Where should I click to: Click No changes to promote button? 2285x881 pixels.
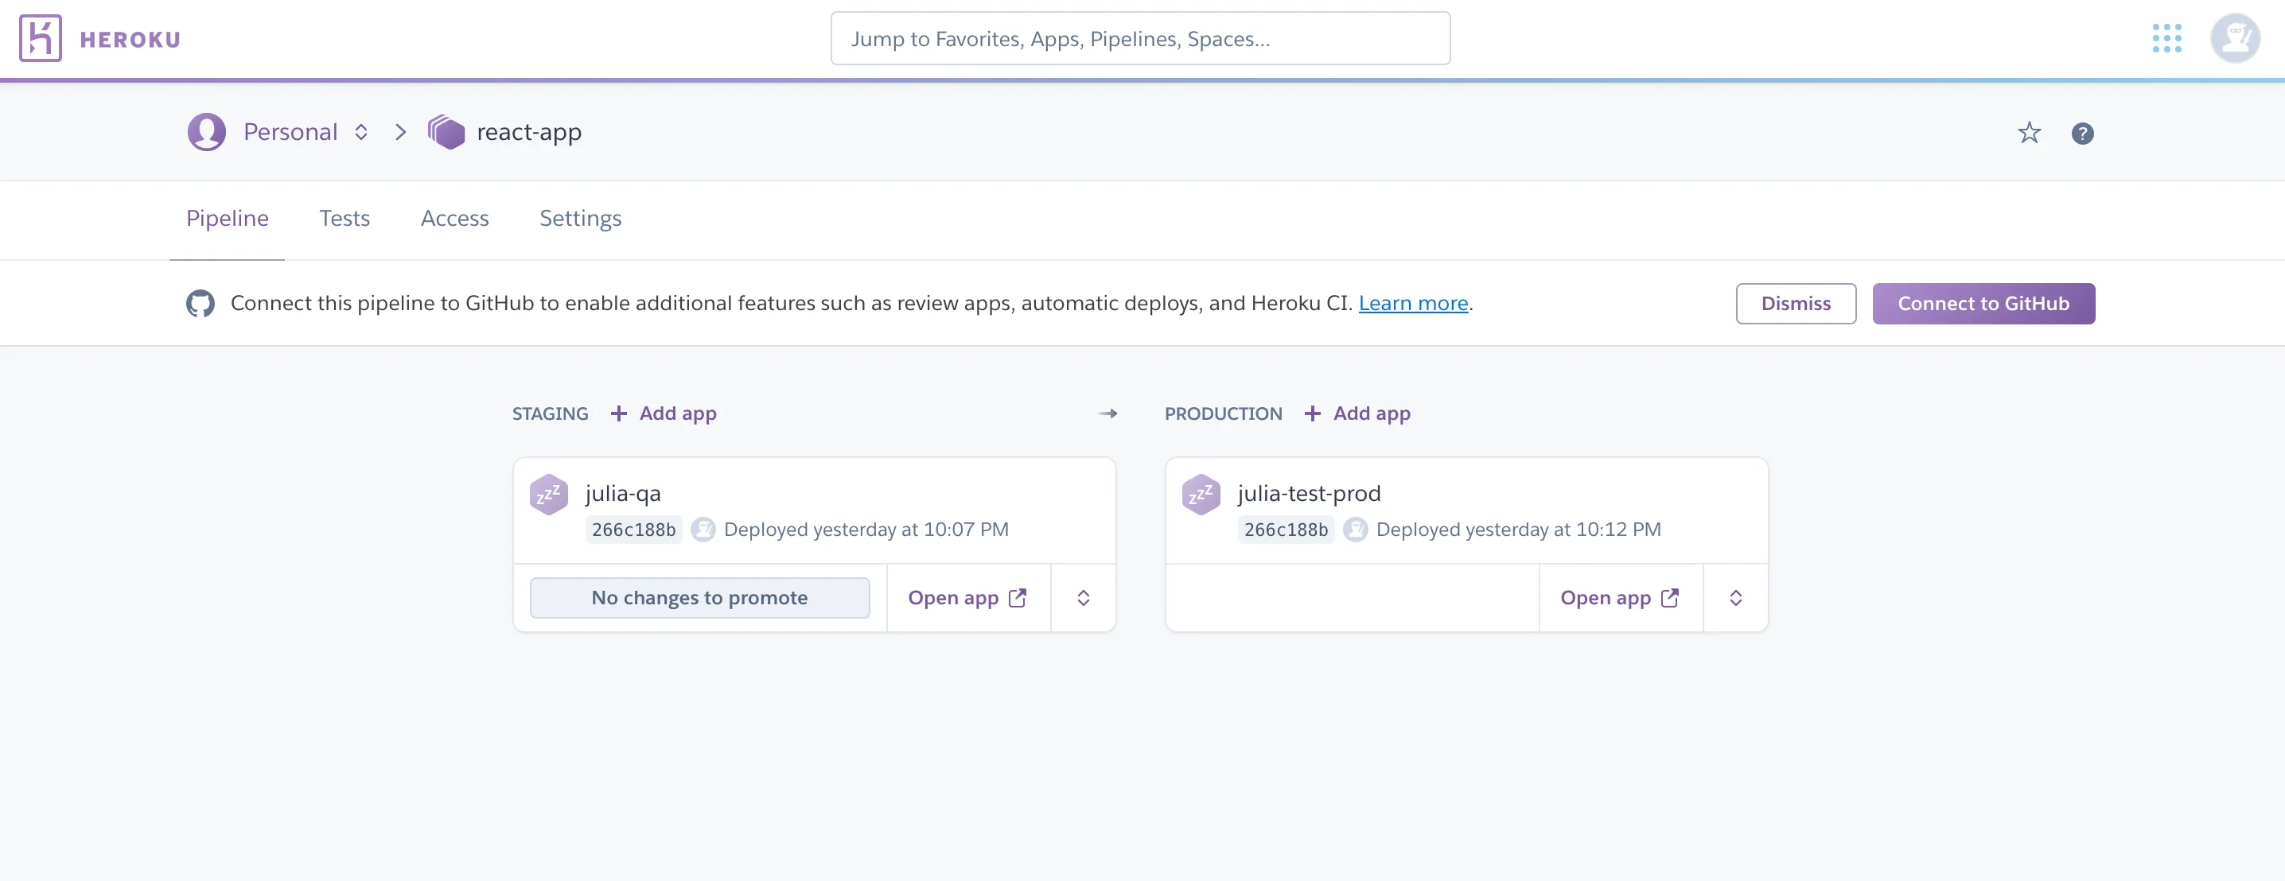(x=699, y=597)
